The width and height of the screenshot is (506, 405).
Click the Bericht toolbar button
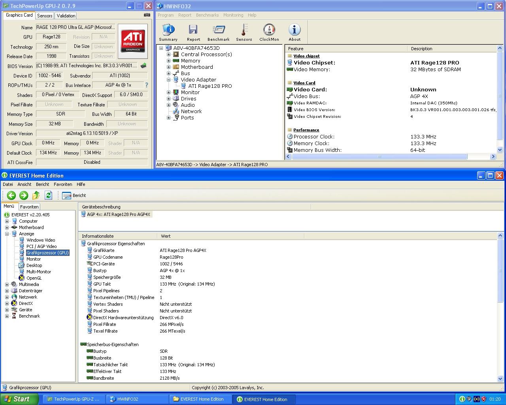[74, 195]
